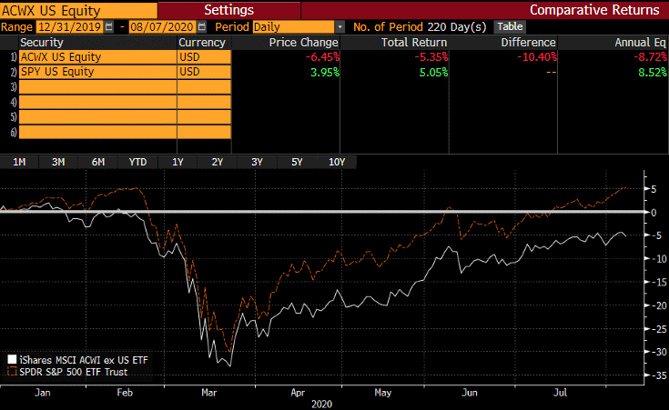Screen dimensions: 669x410
Task: Select the 3Y time range
Action: (x=257, y=162)
